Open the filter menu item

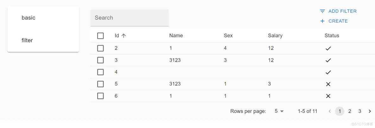27,40
